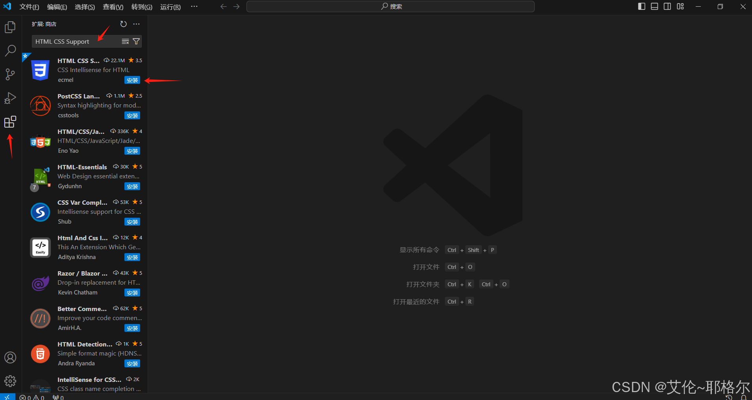
Task: Click the HTML/CSS/JavaScript snippets extension icon
Action: (x=40, y=141)
